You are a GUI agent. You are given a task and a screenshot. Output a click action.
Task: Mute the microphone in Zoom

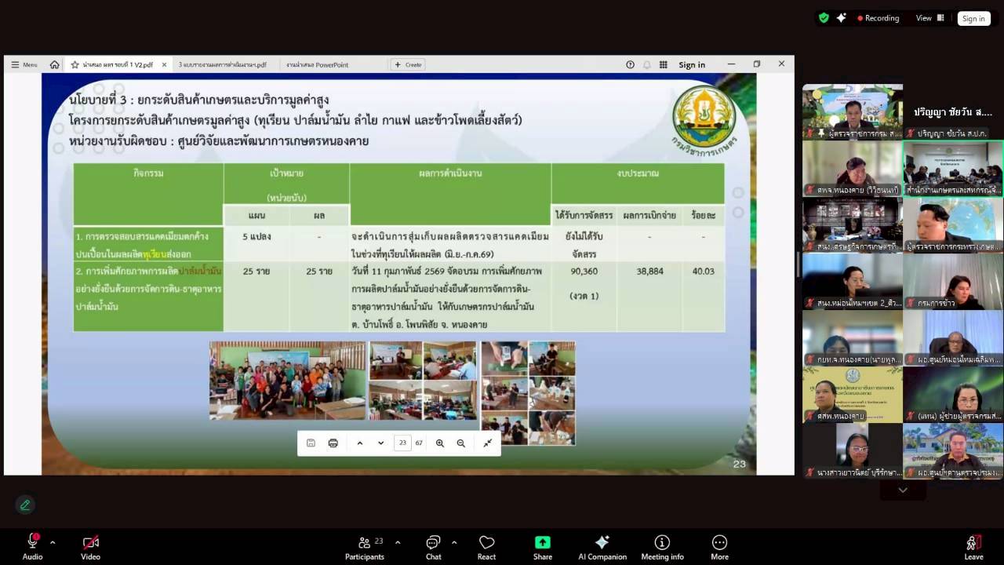point(32,544)
